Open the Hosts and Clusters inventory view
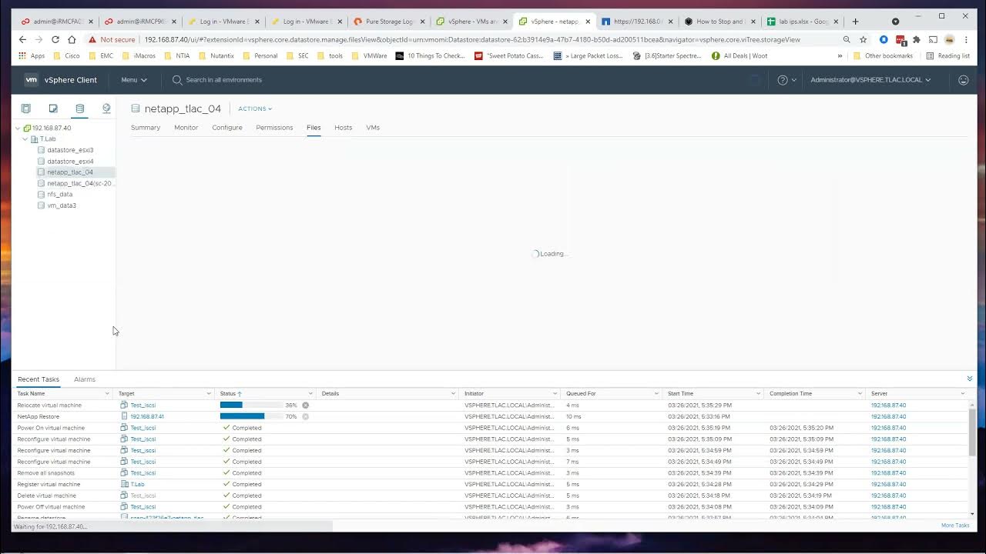This screenshot has height=554, width=986. click(25, 108)
